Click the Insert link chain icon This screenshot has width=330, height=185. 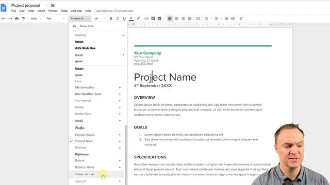click(x=146, y=18)
